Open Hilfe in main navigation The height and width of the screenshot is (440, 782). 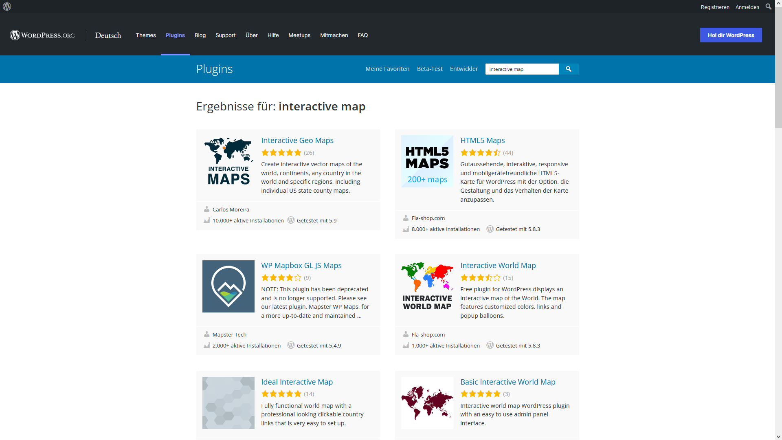[x=273, y=35]
